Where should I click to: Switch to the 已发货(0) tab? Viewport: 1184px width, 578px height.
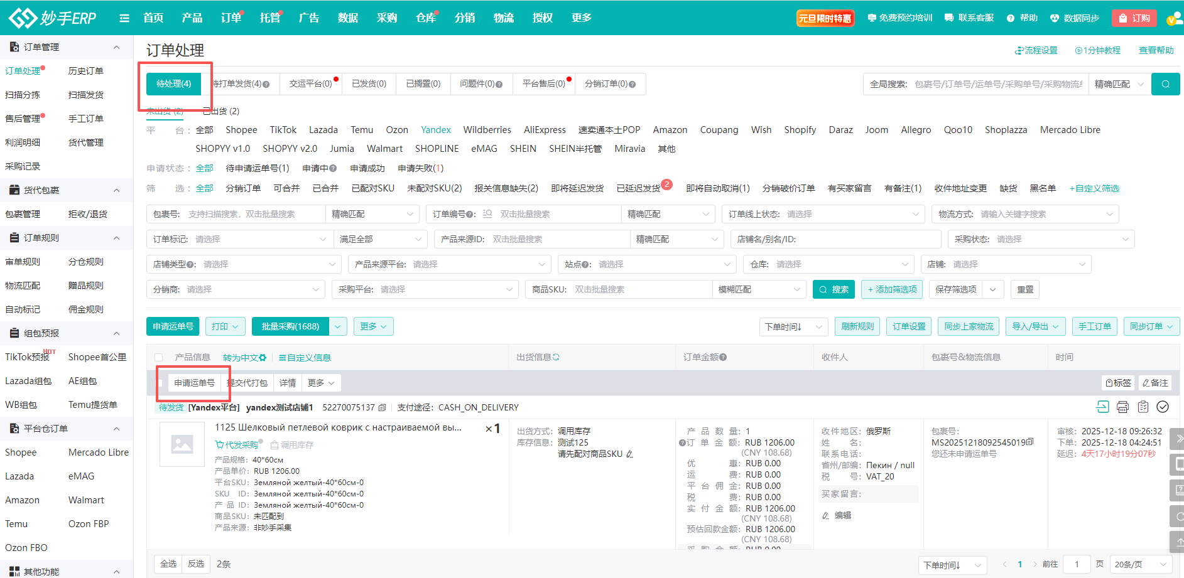(369, 84)
